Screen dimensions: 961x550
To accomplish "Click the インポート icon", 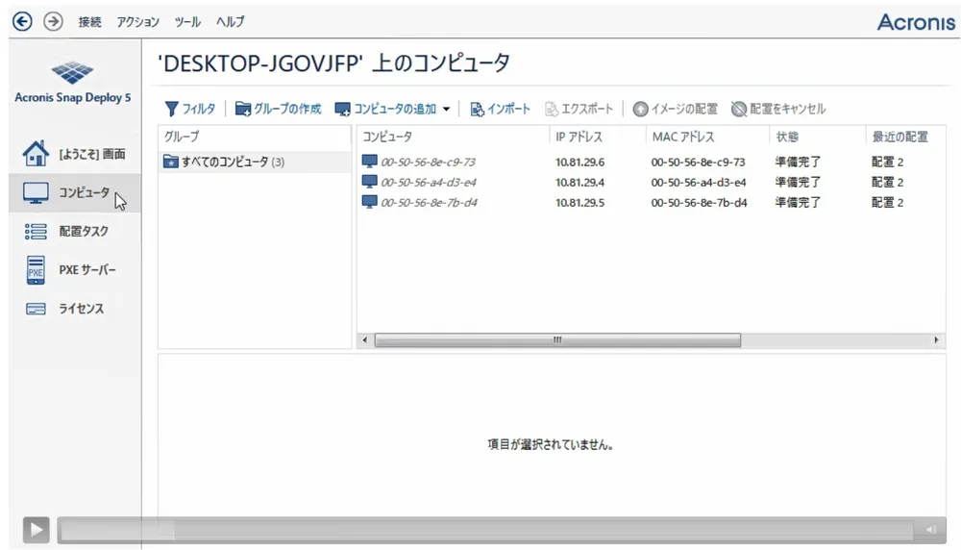I will click(x=477, y=110).
